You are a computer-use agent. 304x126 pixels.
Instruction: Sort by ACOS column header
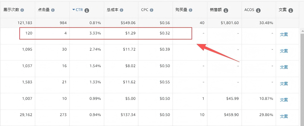(x=249, y=10)
